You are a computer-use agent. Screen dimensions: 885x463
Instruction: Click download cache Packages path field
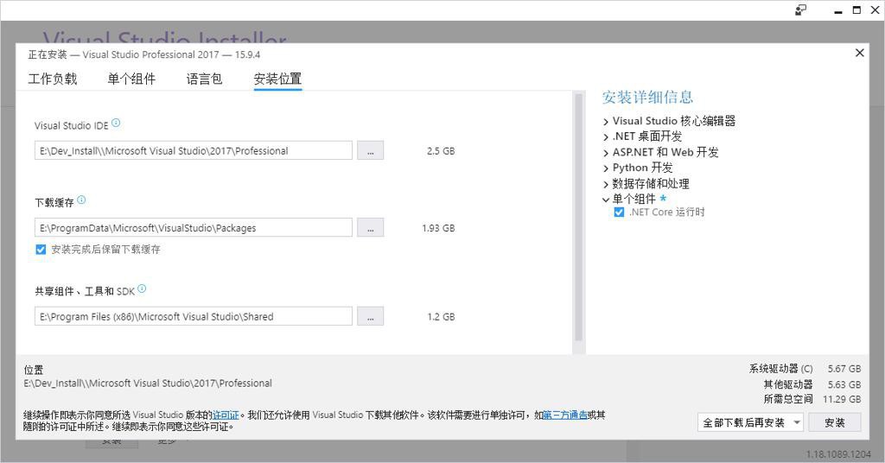194,228
